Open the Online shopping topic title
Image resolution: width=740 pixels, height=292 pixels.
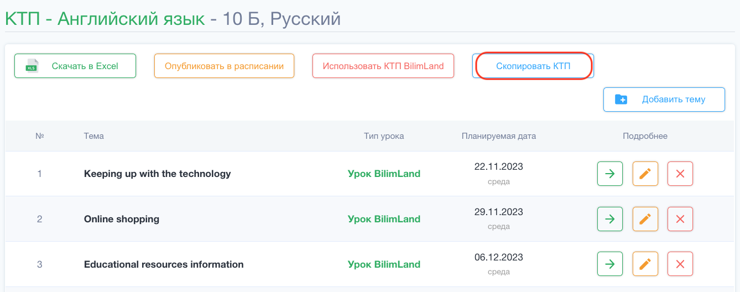[x=122, y=219]
